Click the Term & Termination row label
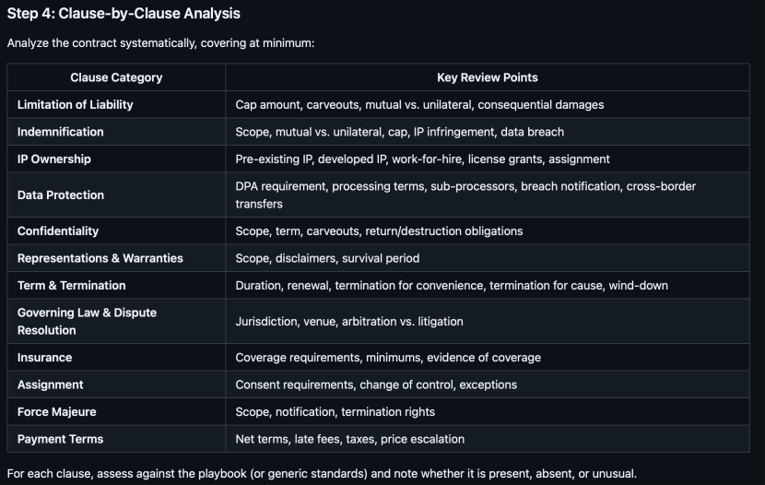The height and width of the screenshot is (485, 765). pyautogui.click(x=72, y=285)
